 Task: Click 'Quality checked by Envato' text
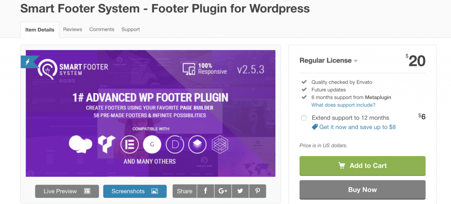[x=342, y=82]
